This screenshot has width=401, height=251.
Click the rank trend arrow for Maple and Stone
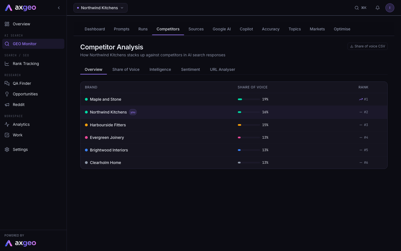tap(361, 99)
